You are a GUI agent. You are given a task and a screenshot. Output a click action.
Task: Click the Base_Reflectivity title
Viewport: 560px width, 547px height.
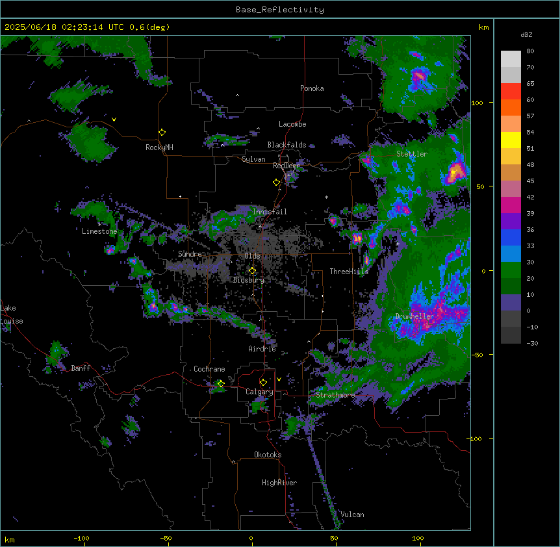[x=280, y=10]
